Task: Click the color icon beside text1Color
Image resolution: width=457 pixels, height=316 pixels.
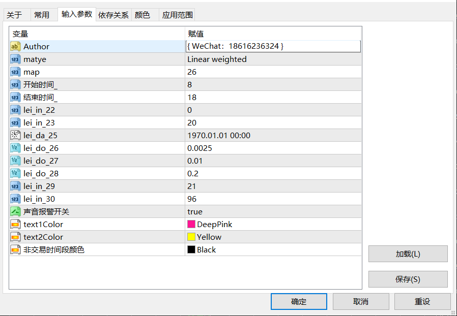Action: 15,225
